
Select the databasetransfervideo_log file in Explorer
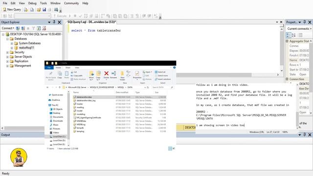(x=86, y=101)
